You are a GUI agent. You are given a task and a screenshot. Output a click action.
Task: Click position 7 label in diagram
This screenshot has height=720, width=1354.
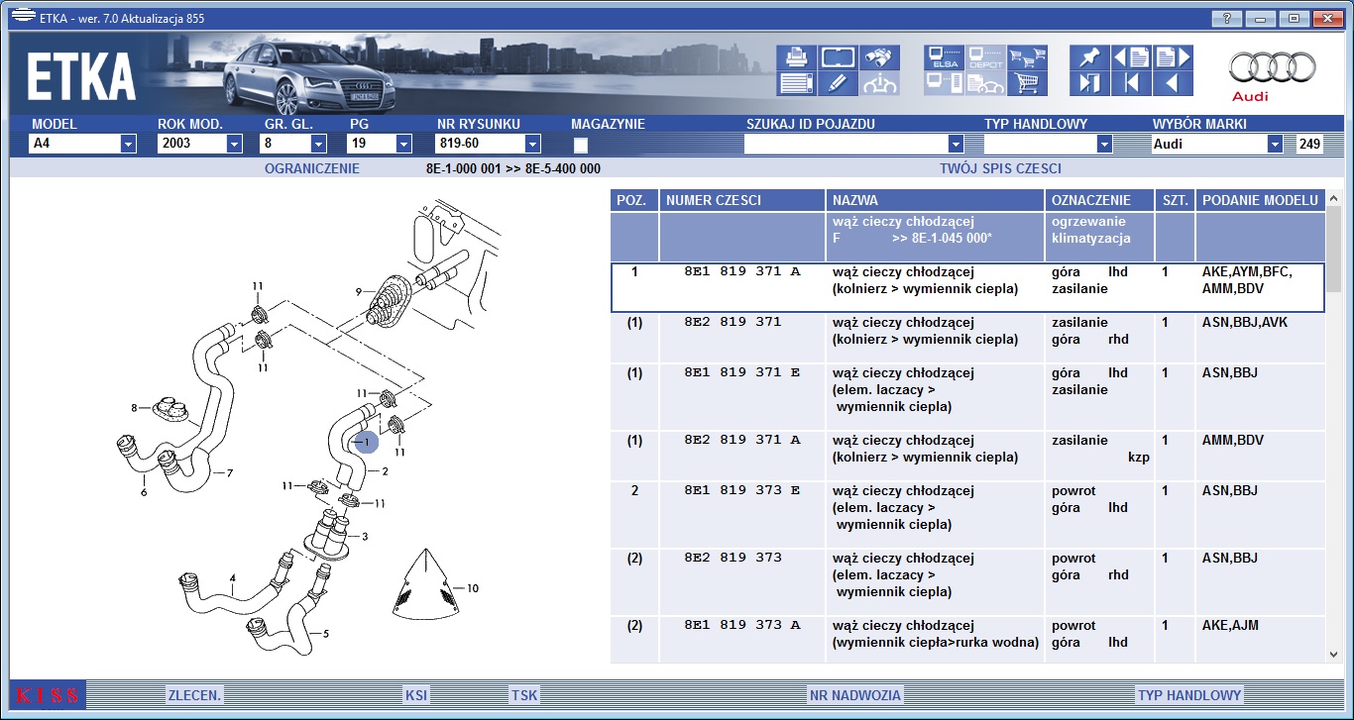[x=229, y=473]
